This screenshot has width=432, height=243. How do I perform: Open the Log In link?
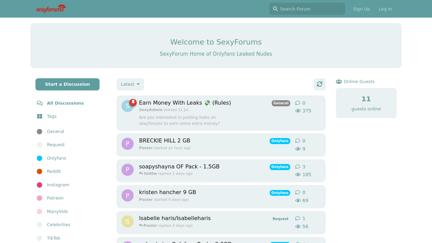tap(385, 9)
